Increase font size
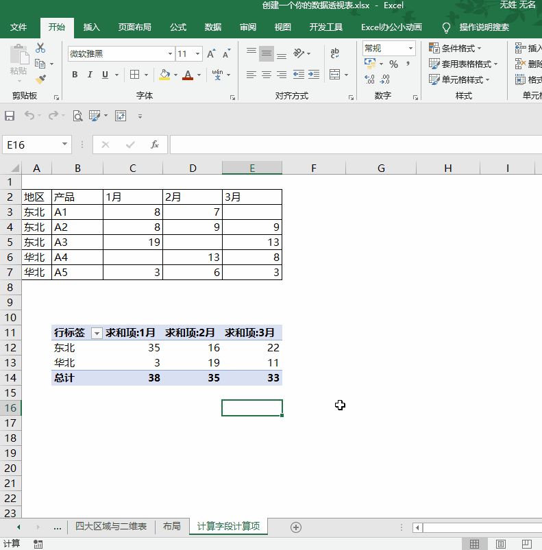The width and height of the screenshot is (542, 550). [211, 53]
